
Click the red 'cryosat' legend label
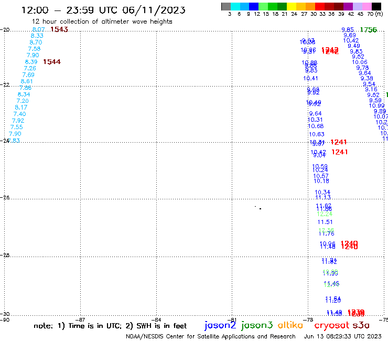click(332, 325)
